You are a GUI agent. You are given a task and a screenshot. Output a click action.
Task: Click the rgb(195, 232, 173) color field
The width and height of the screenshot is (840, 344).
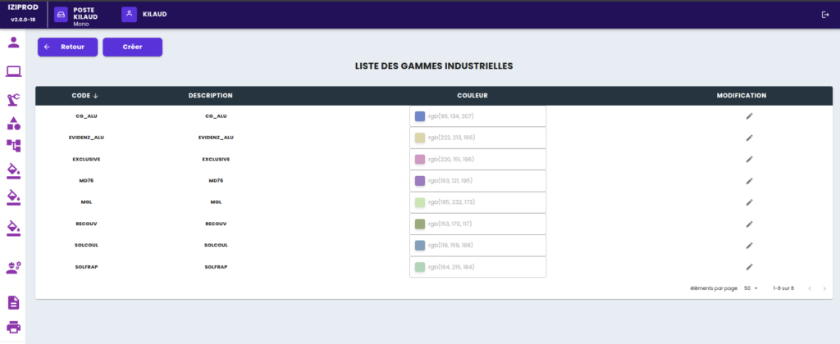point(478,202)
